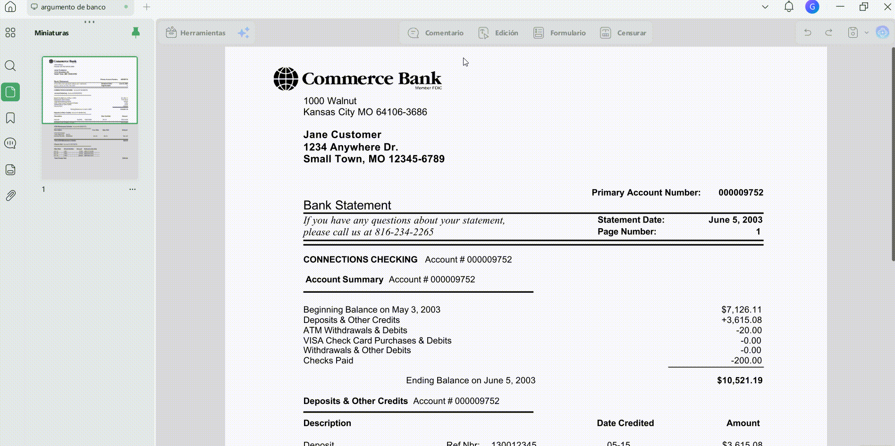Click the Kansas City MO 64106-3686 address line
The height and width of the screenshot is (446, 895).
[x=365, y=112]
